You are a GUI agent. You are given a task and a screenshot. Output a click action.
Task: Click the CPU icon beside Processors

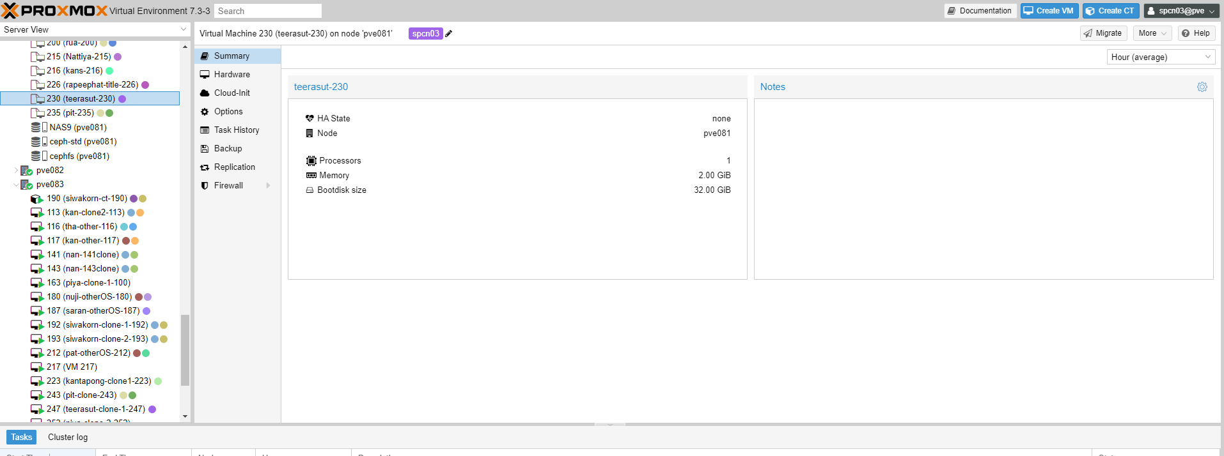pyautogui.click(x=311, y=161)
